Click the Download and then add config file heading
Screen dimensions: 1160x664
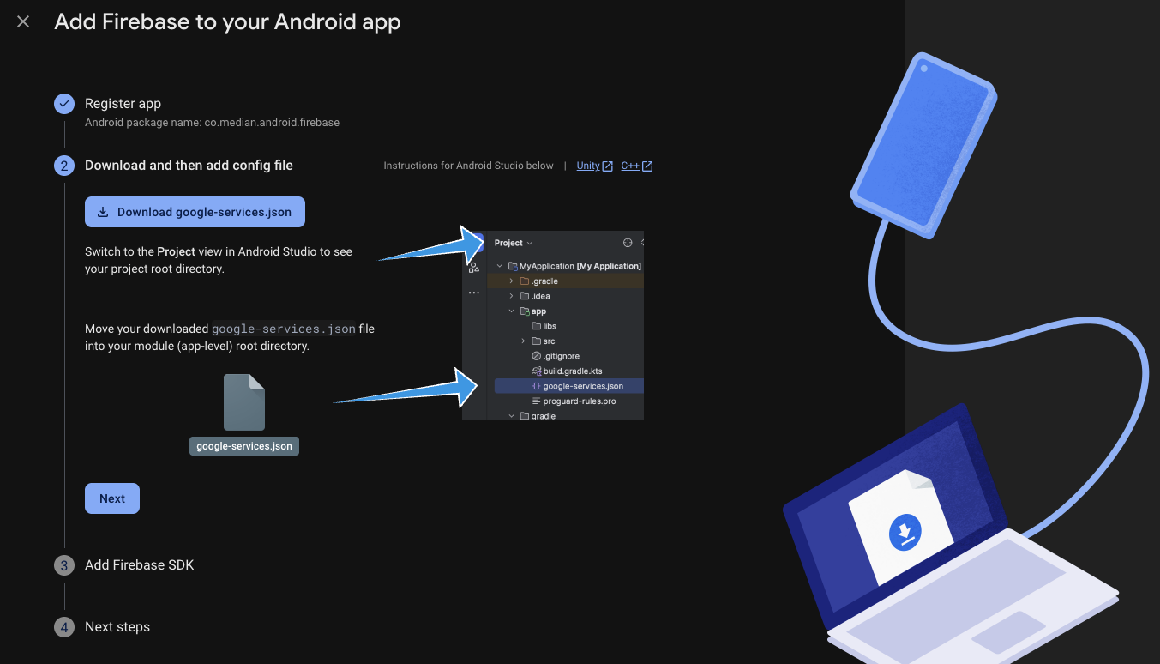click(189, 166)
